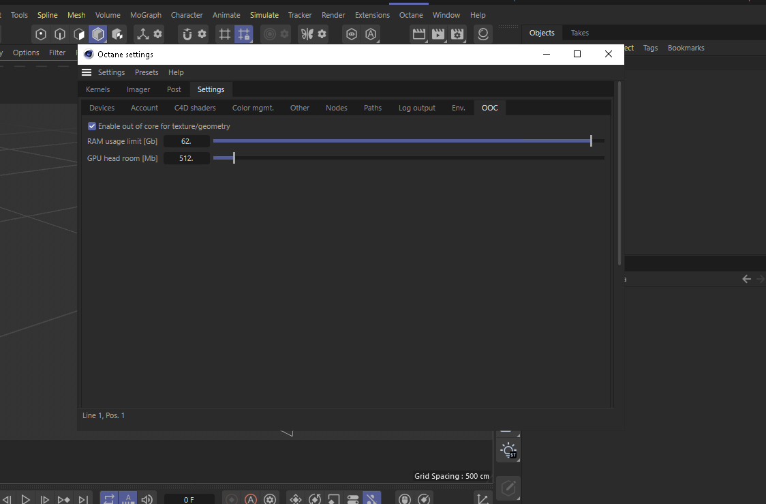Click the axis arrows icon in timeline bar
The width and height of the screenshot is (766, 504).
click(x=482, y=499)
